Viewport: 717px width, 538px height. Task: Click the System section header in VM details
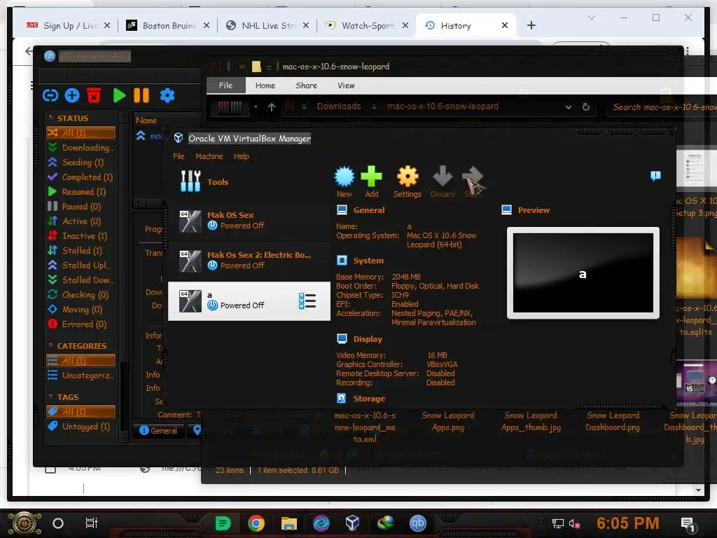pyautogui.click(x=368, y=261)
